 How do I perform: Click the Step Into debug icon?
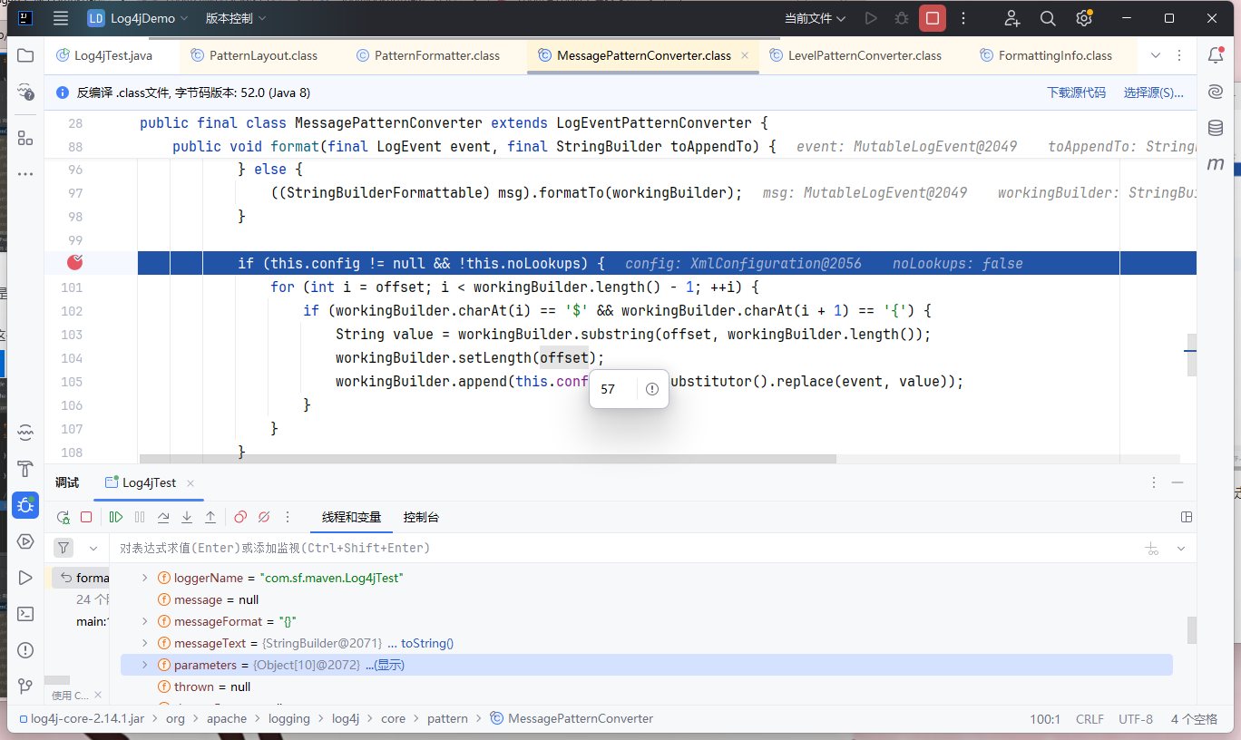(x=187, y=517)
